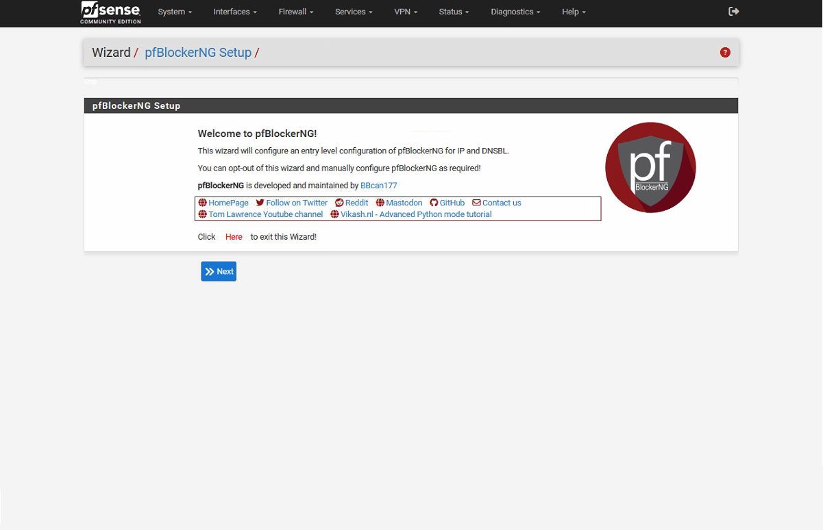This screenshot has height=530, width=823.
Task: Open the Firewall dropdown
Action: point(296,12)
